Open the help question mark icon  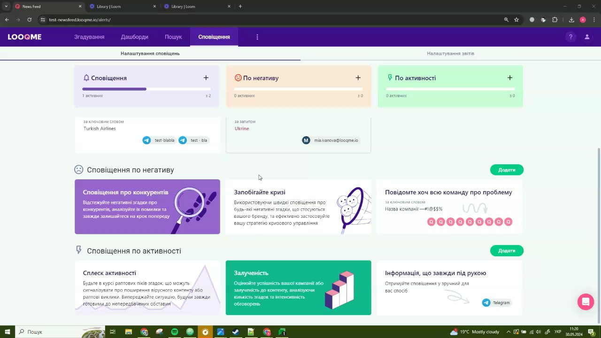point(570,37)
